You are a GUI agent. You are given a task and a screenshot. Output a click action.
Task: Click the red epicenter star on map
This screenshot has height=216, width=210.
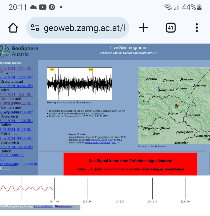coord(177,106)
